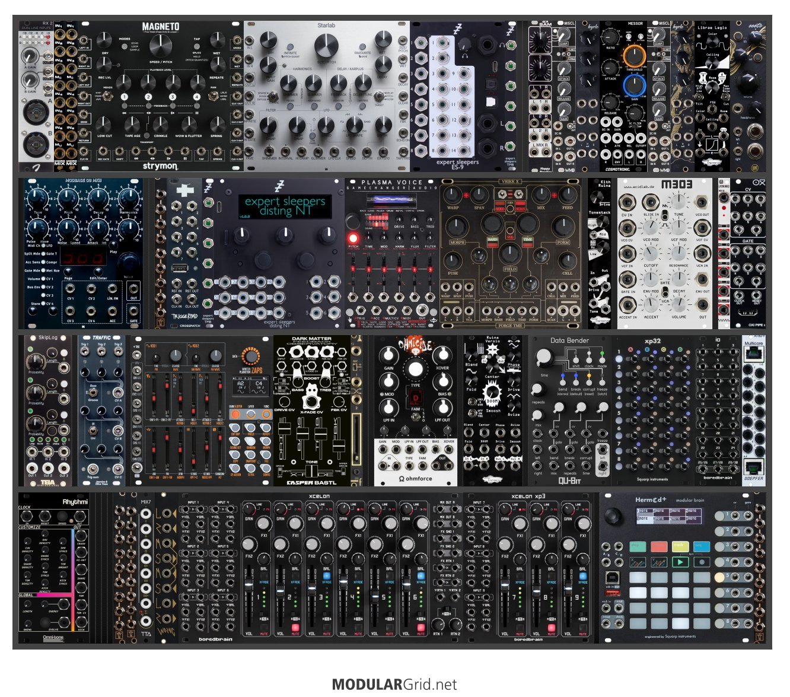Click the blue GAIN knob on Messor
This screenshot has width=790, height=697.
(634, 85)
